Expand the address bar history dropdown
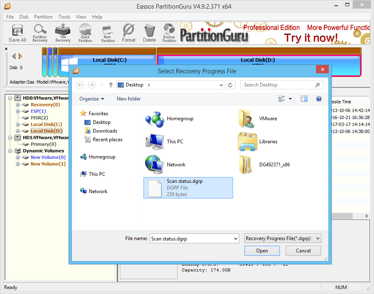 point(222,85)
